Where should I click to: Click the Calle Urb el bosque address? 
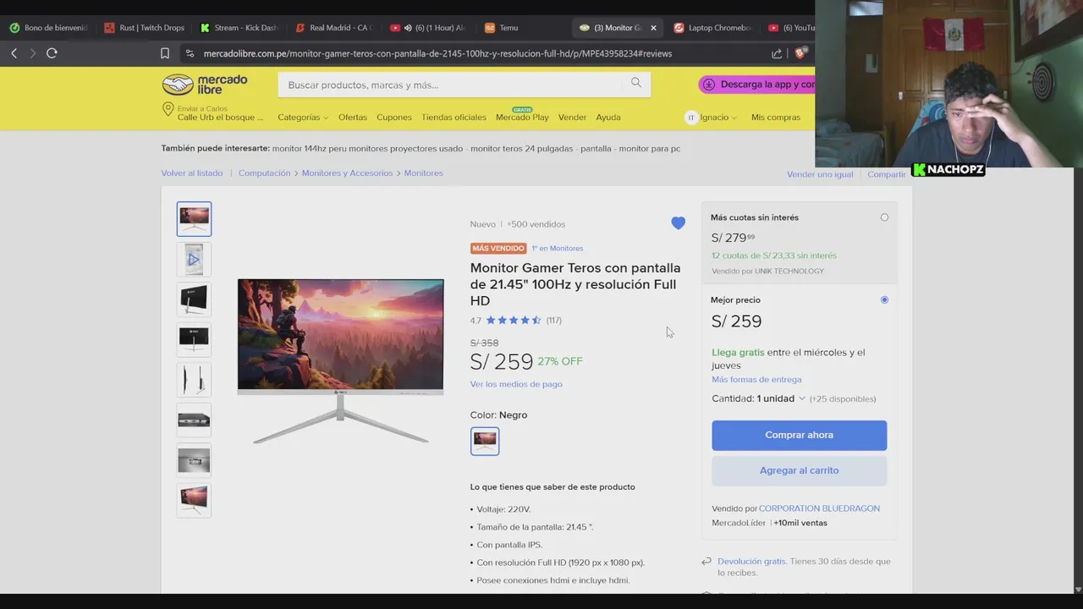220,118
